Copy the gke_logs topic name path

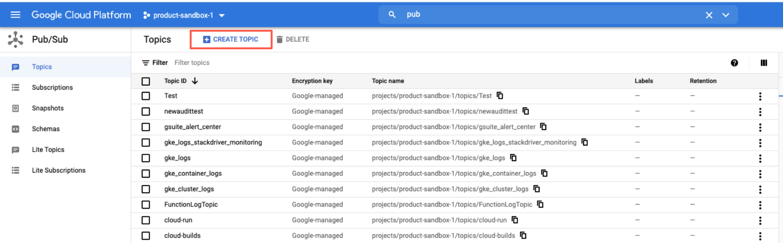click(x=513, y=158)
